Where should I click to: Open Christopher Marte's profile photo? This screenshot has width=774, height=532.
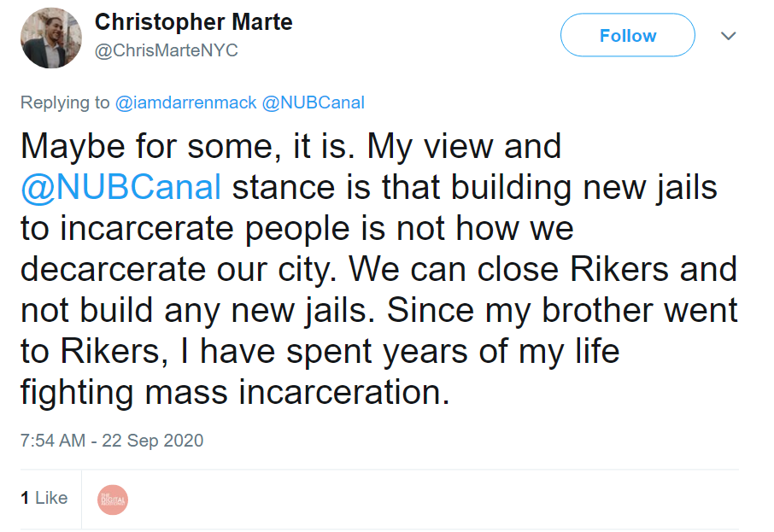[x=50, y=37]
